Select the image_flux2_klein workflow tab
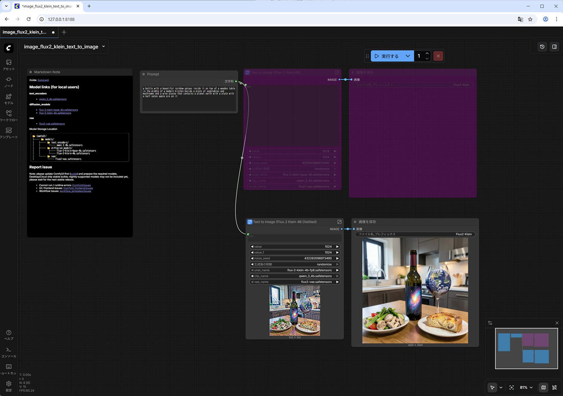The image size is (563, 396). [x=25, y=32]
